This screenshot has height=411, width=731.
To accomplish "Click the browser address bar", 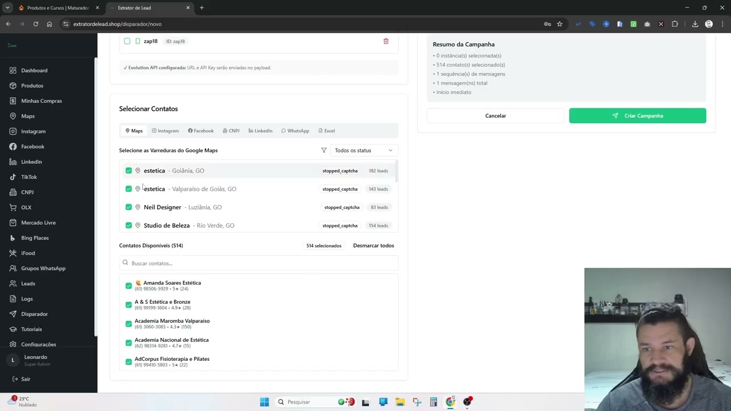I will [303, 24].
